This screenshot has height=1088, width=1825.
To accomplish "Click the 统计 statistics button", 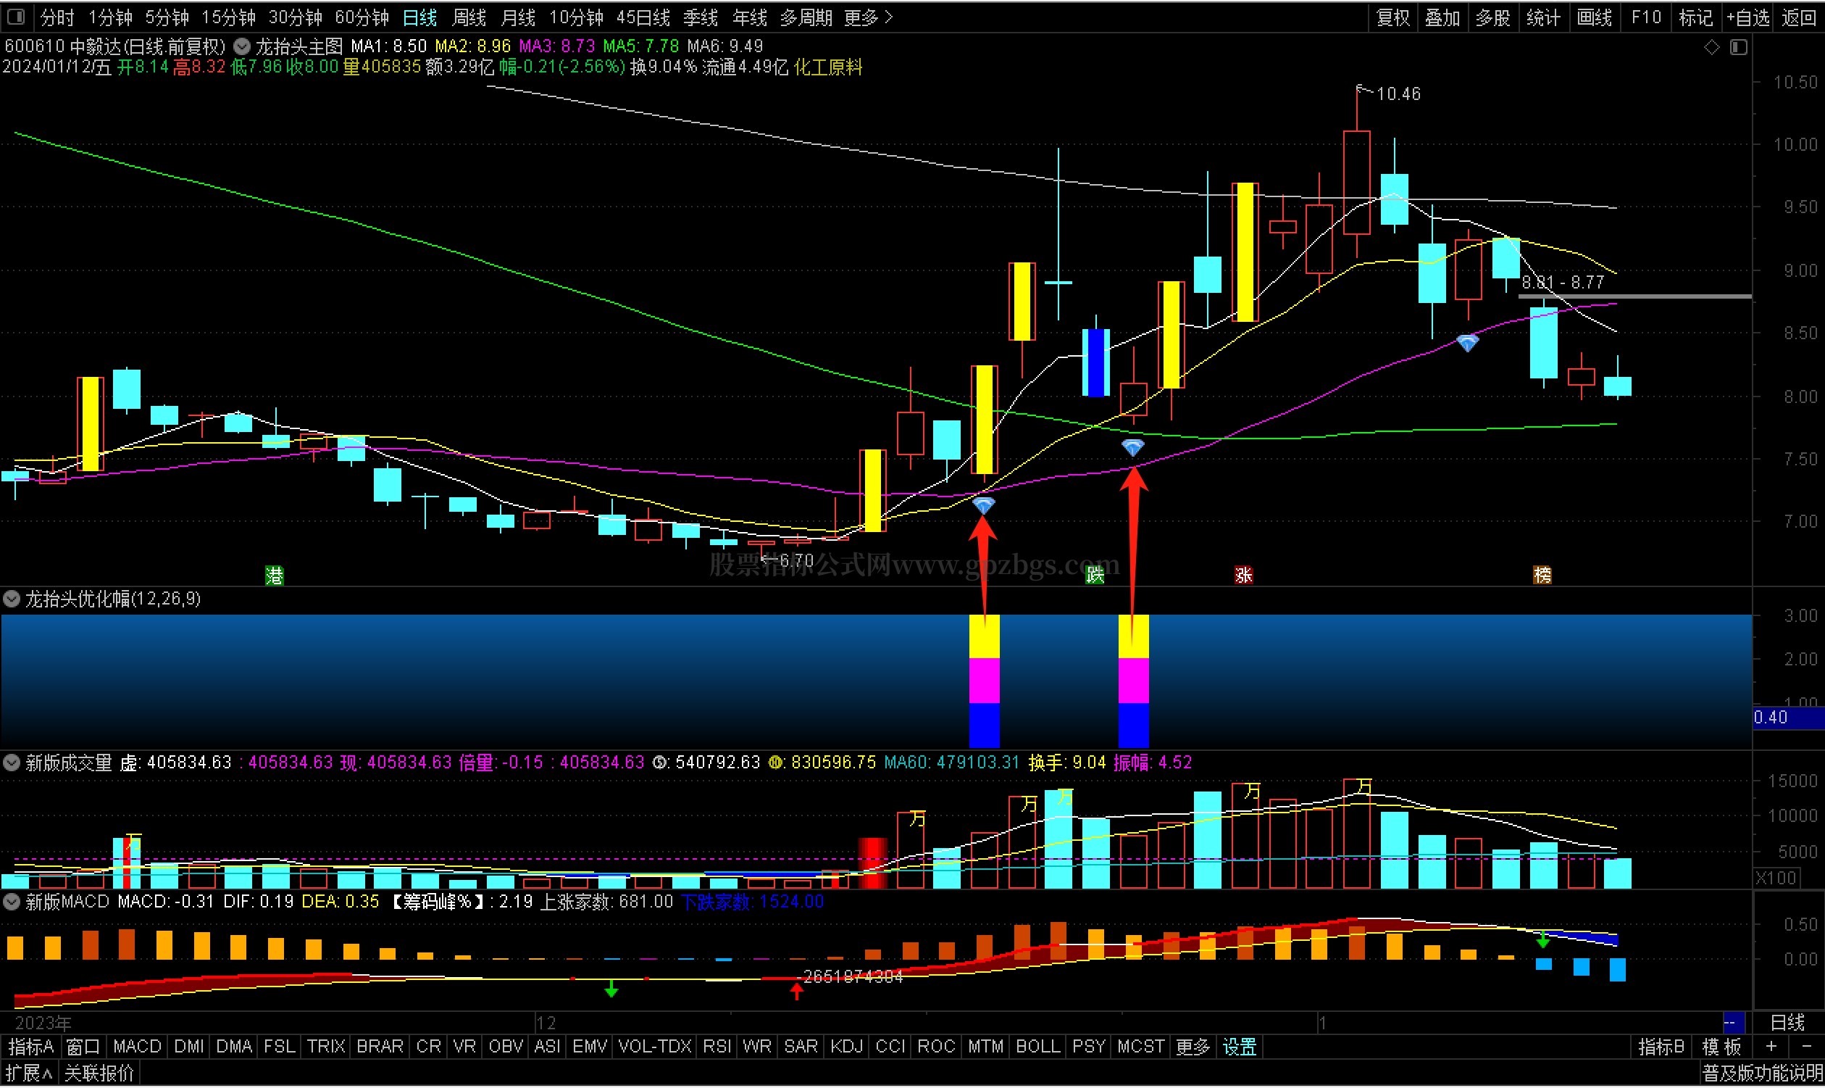I will 1543,17.
